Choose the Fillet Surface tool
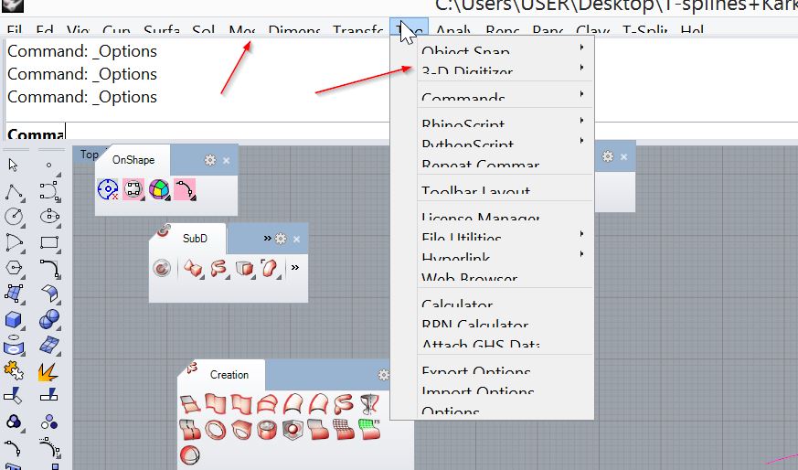Viewport: 798px width, 470px height. (x=49, y=294)
